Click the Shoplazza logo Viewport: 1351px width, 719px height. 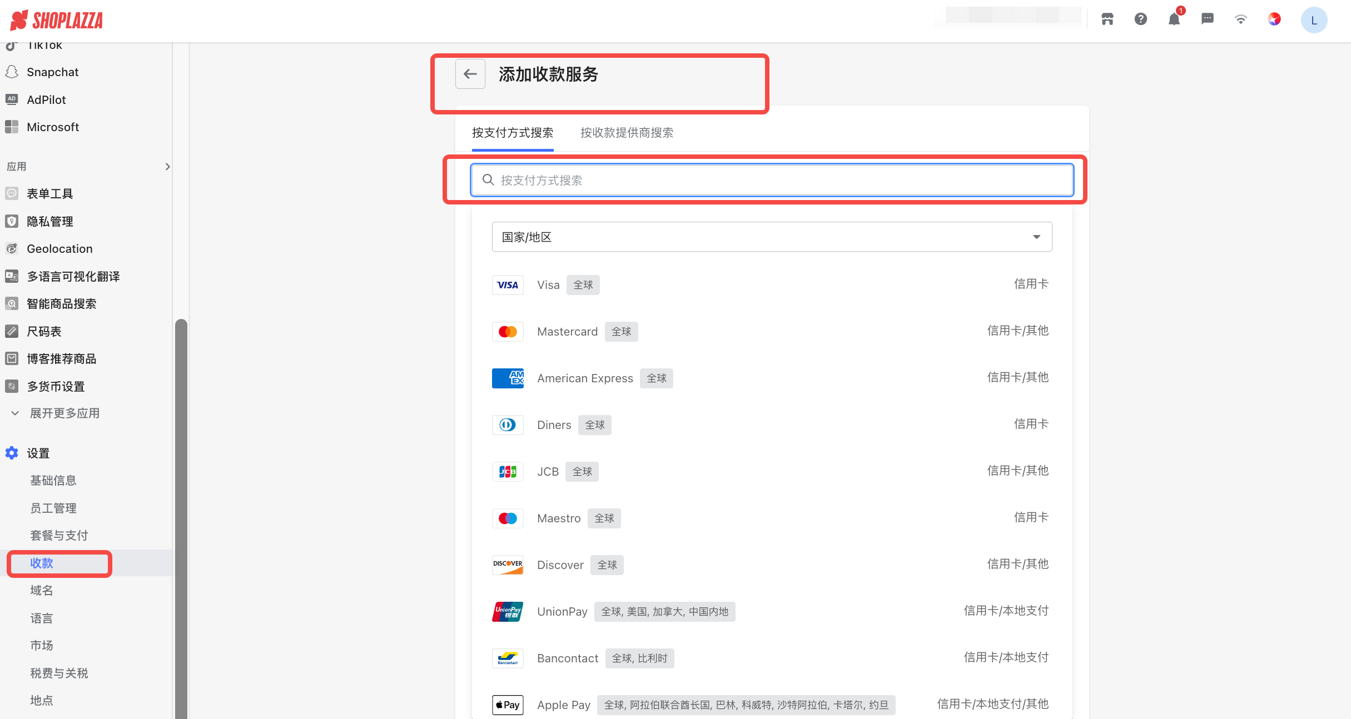click(57, 21)
